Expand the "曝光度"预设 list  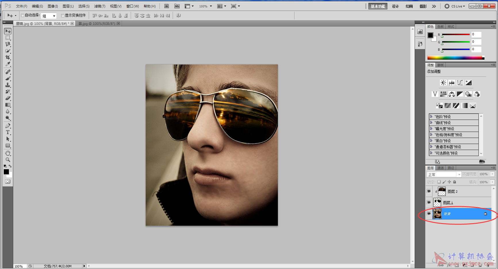point(431,128)
